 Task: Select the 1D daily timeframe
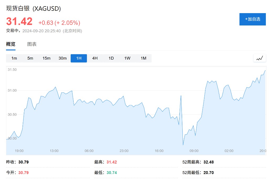pos(111,58)
